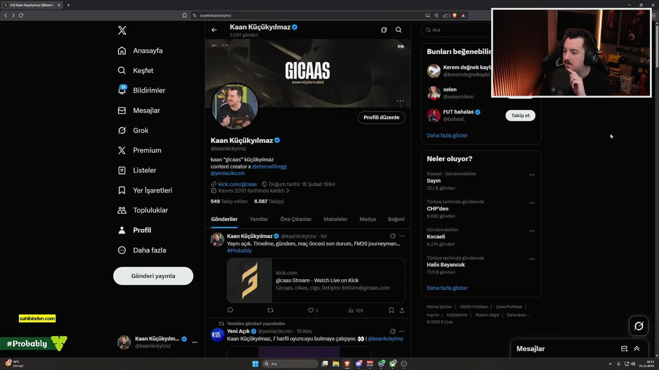Repost the Yayın açık post
Screen dimensions: 659x370
(x=270, y=310)
